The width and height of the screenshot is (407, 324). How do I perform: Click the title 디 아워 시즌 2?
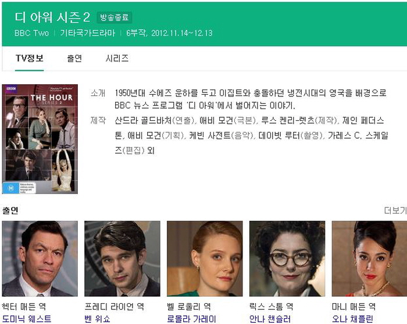coord(52,17)
